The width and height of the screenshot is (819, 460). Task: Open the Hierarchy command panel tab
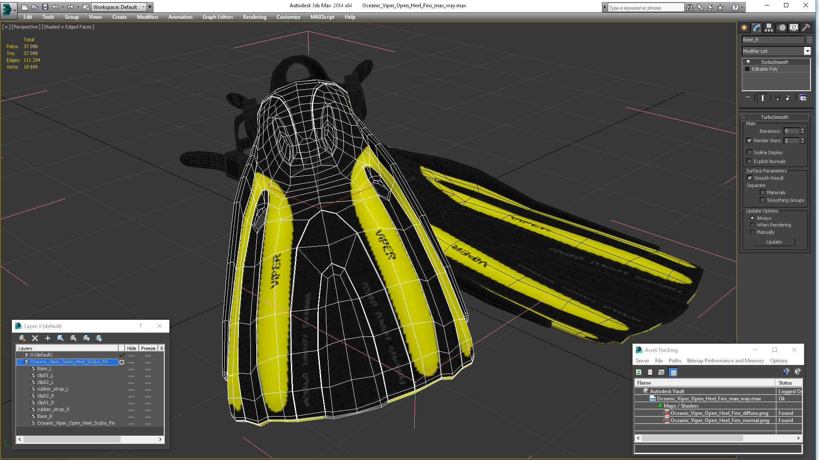pyautogui.click(x=769, y=28)
